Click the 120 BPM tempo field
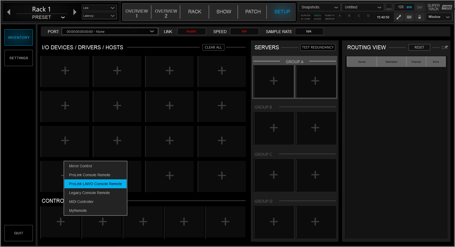The image size is (455, 247). click(404, 7)
